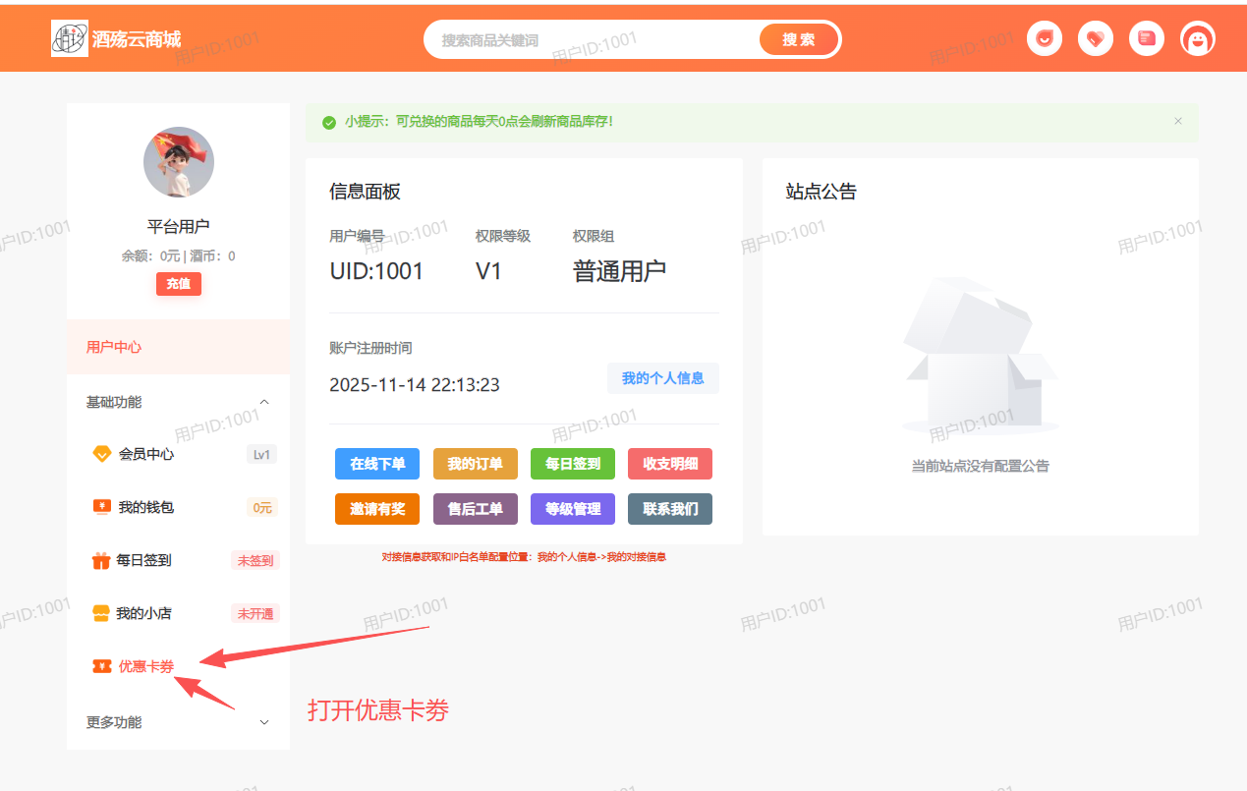Select the wallet icon beside 我的钱包
The height and width of the screenshot is (791, 1247).
pyautogui.click(x=102, y=507)
